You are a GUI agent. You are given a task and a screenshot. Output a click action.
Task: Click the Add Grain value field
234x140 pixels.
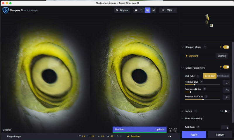pyautogui.click(x=225, y=127)
